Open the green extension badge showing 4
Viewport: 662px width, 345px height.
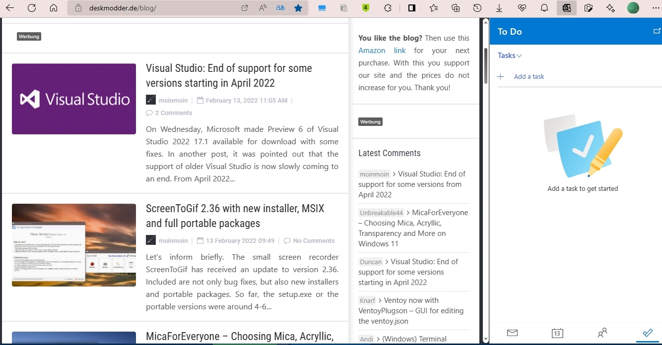point(366,8)
